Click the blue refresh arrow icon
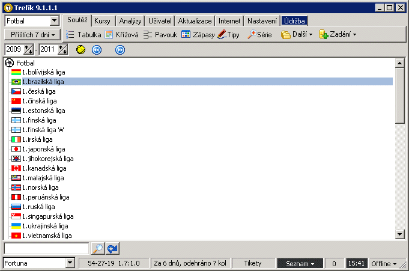Viewport: 409px width, 271px height. click(112, 248)
